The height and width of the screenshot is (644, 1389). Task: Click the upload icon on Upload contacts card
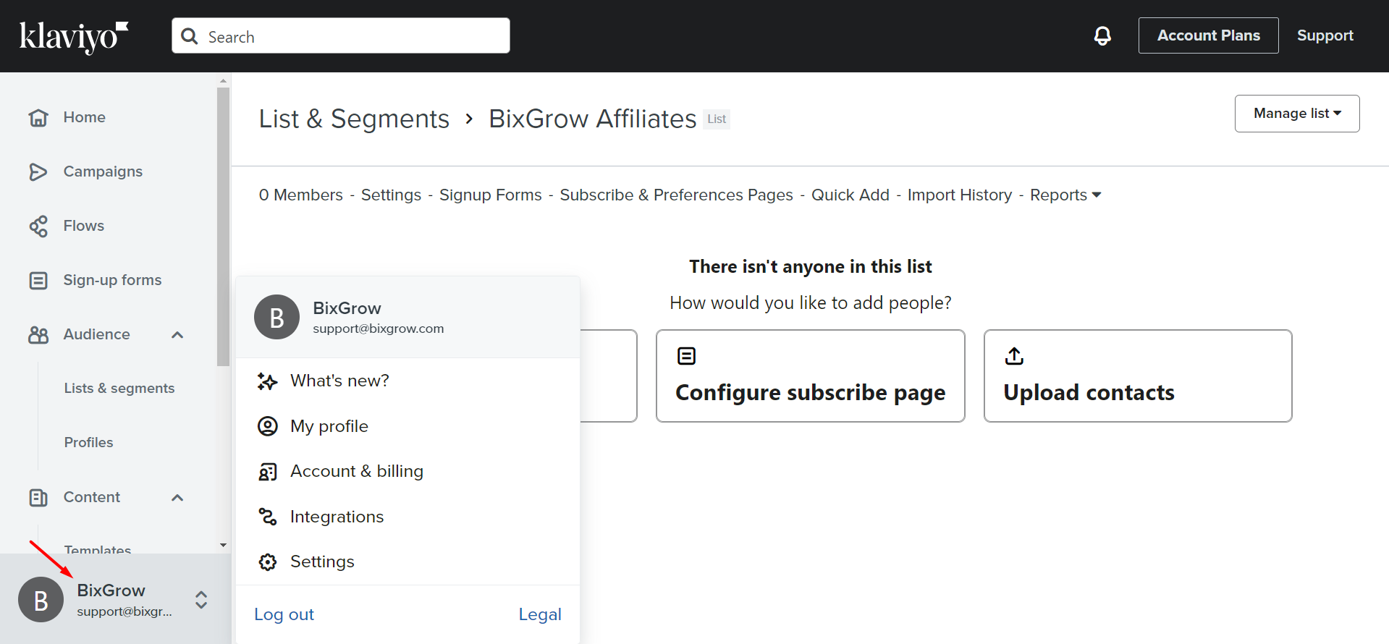pos(1014,356)
